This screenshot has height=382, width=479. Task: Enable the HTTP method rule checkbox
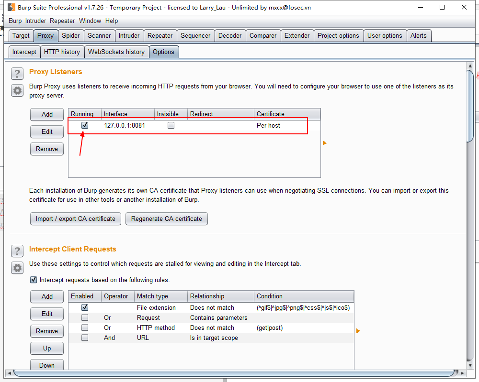(85, 327)
